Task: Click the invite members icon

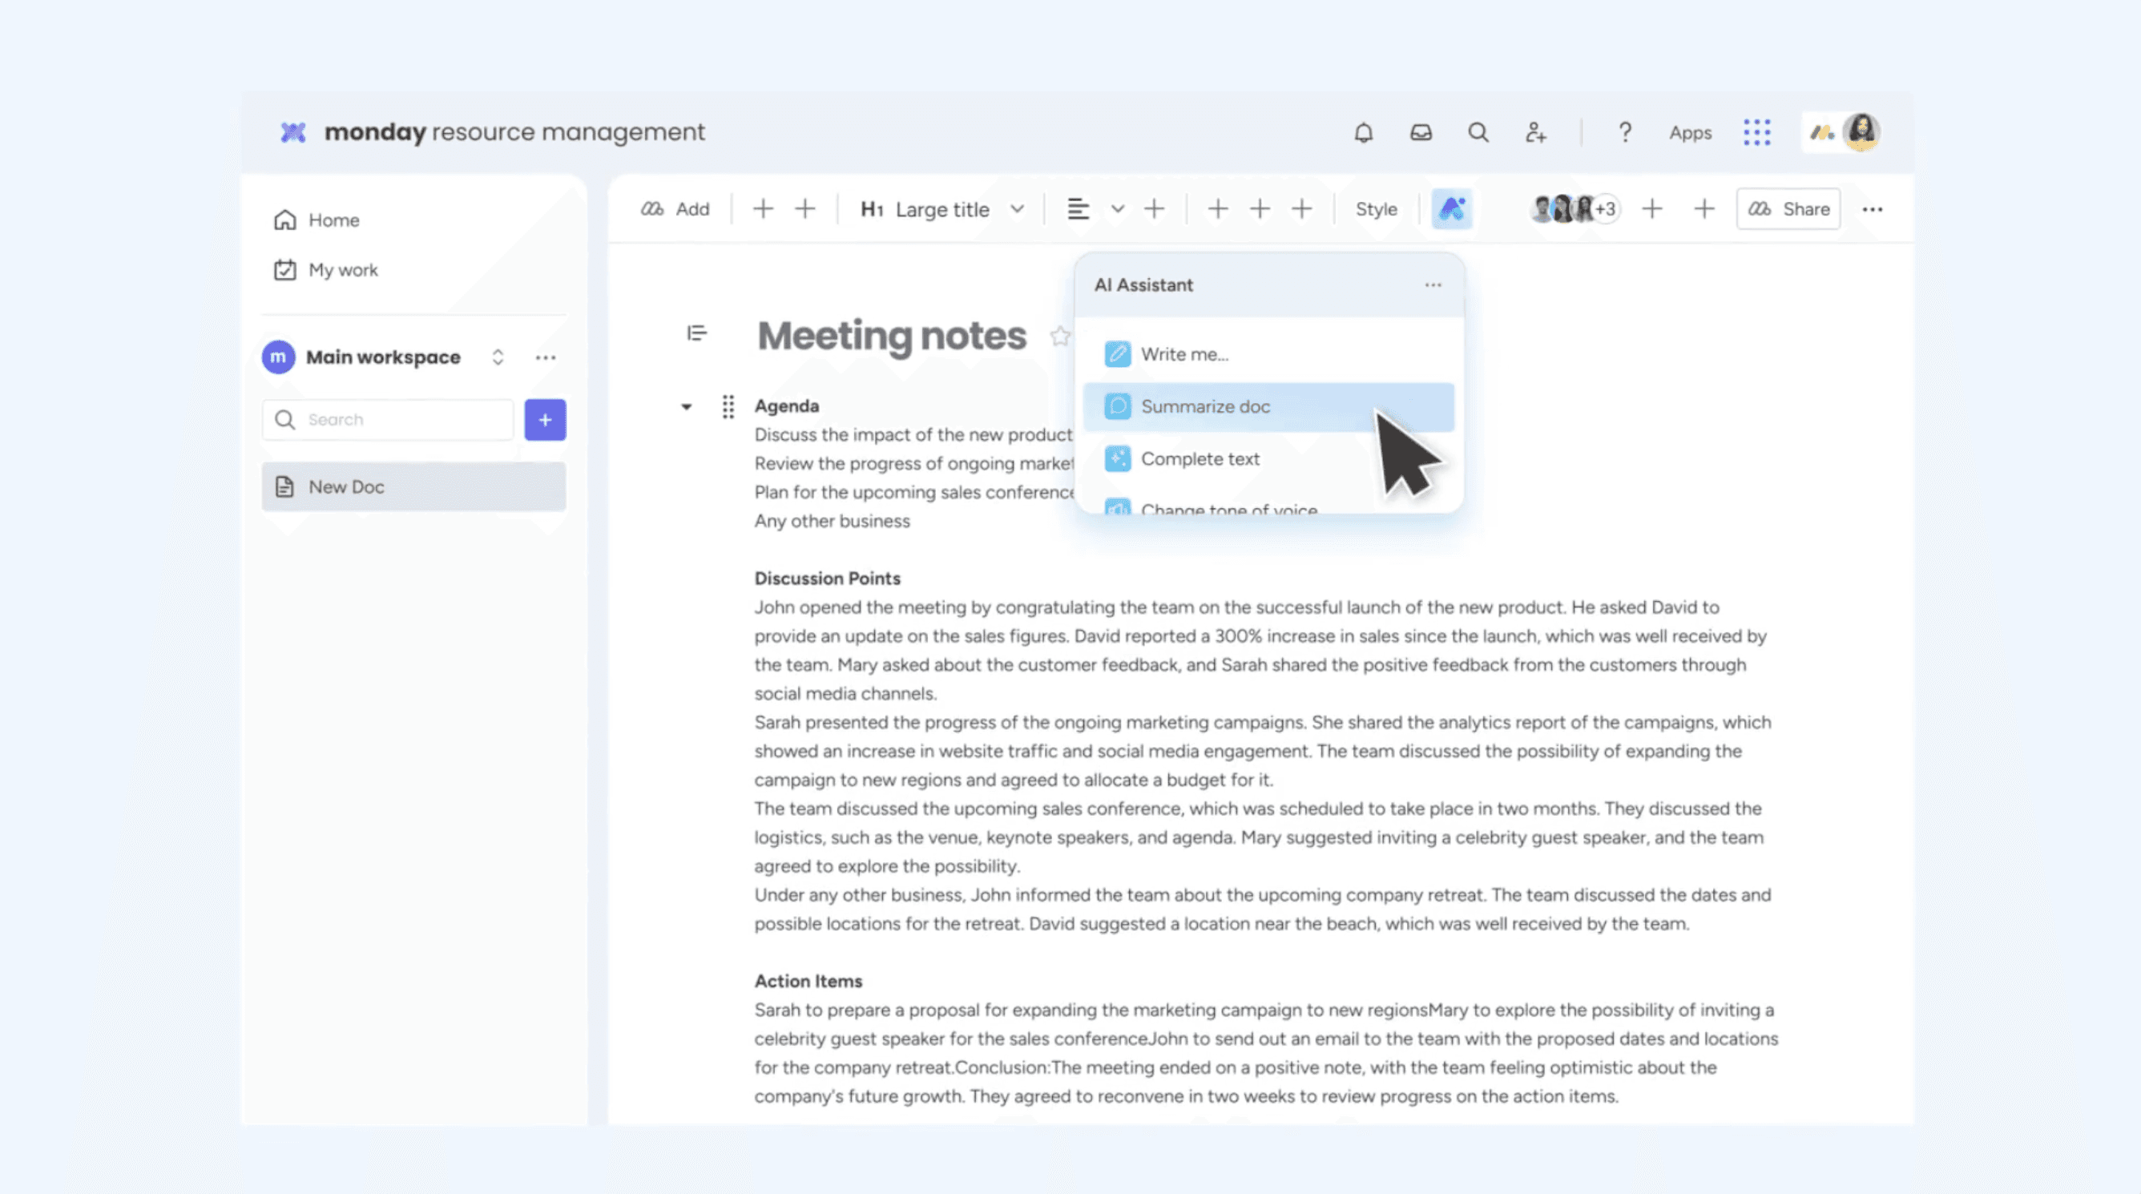Action: tap(1535, 132)
